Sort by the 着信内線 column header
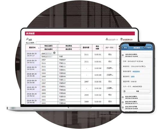 point(86,48)
